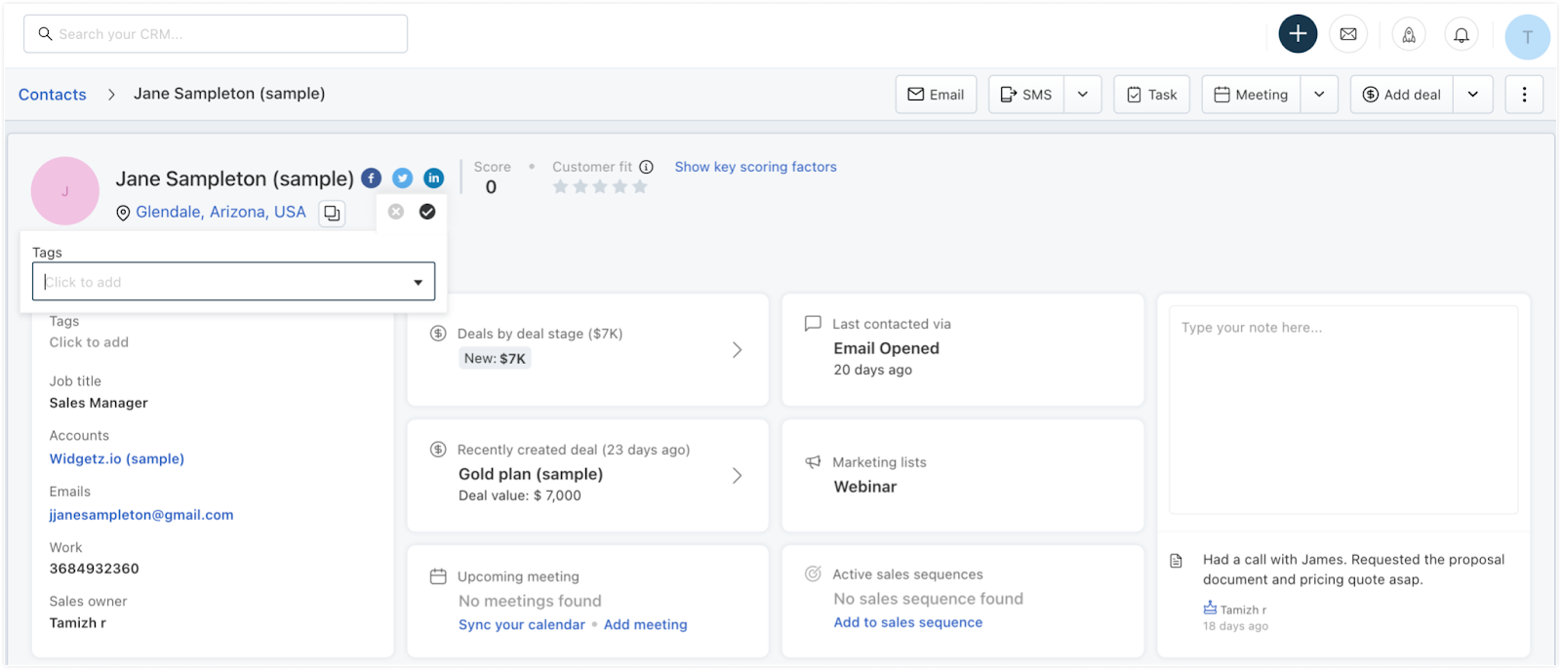
Task: Click the Type your note here area
Action: coord(1342,410)
